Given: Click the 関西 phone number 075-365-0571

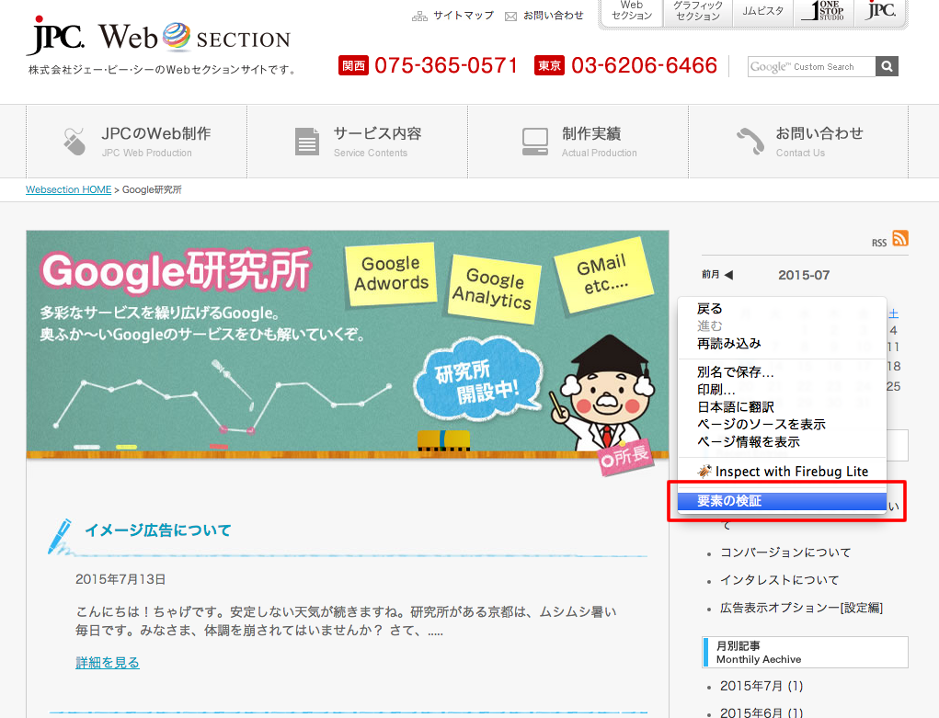Looking at the screenshot, I should point(446,65).
